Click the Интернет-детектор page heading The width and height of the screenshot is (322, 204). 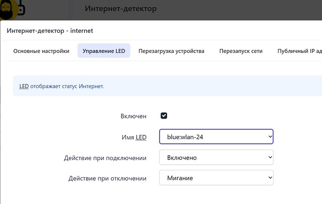[x=120, y=8]
